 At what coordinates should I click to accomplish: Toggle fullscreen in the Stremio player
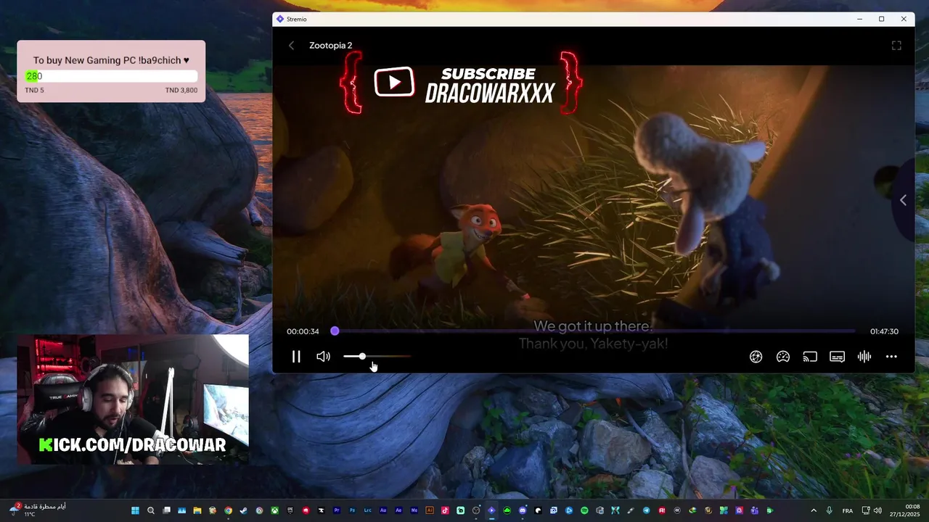pyautogui.click(x=896, y=46)
